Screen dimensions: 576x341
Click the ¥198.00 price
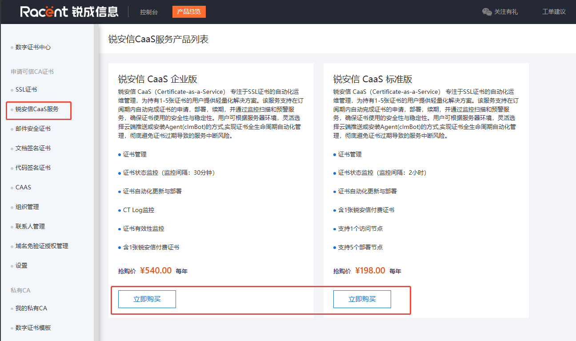(x=370, y=270)
